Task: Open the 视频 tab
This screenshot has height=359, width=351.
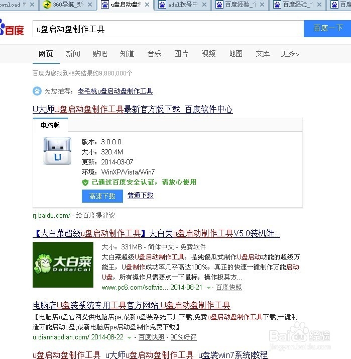Action: 208,54
